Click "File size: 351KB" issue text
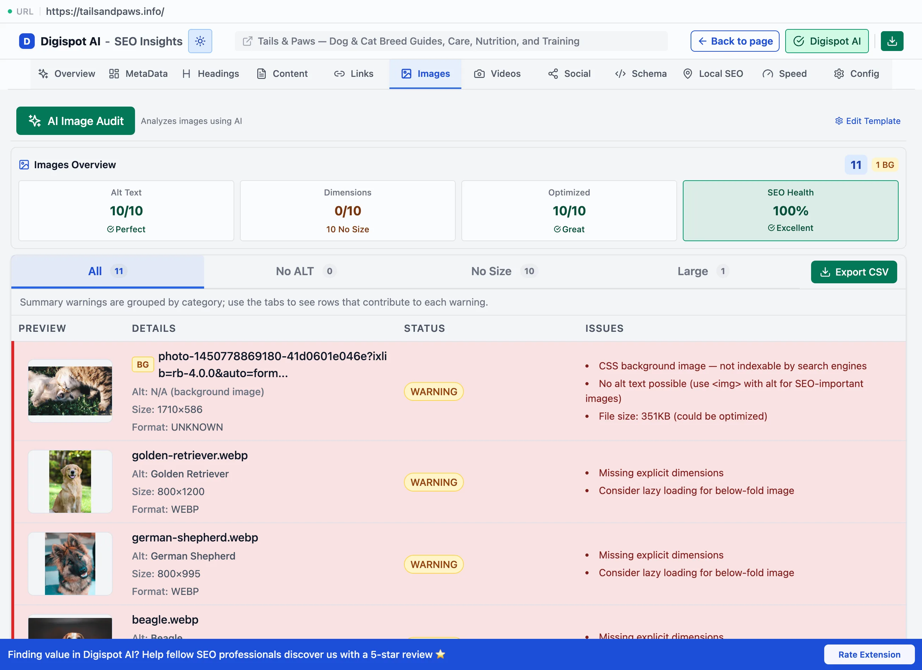Image resolution: width=922 pixels, height=670 pixels. pyautogui.click(x=683, y=416)
